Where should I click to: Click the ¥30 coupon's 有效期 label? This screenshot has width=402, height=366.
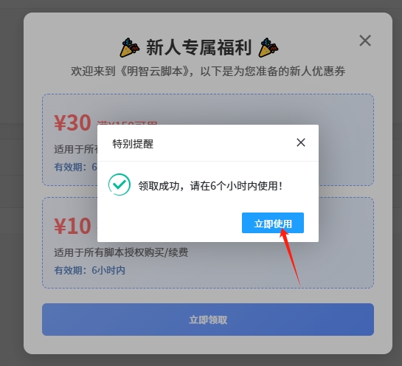click(x=68, y=168)
